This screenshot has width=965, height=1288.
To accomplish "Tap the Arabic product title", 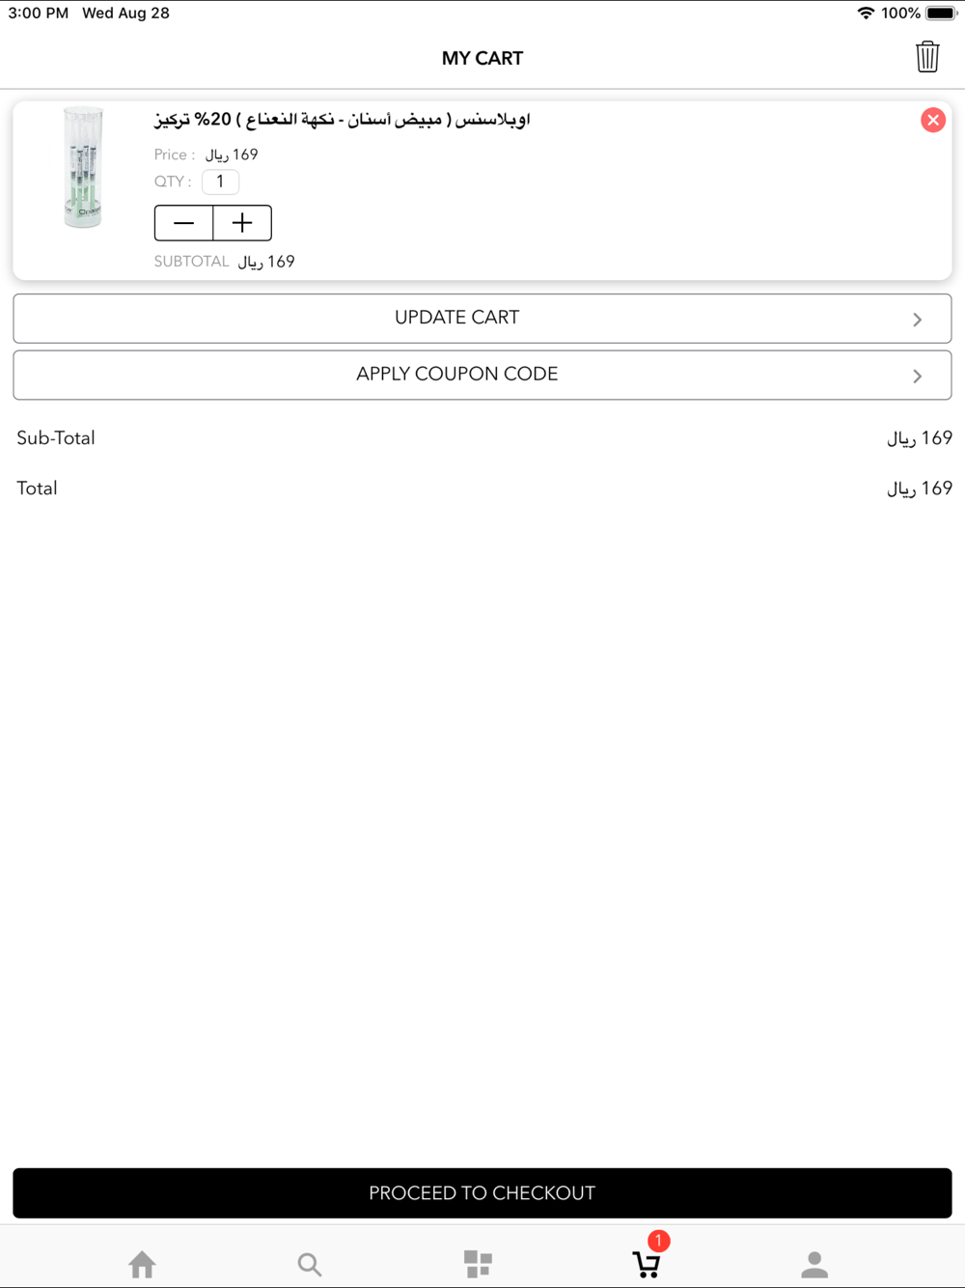I will pos(343,120).
